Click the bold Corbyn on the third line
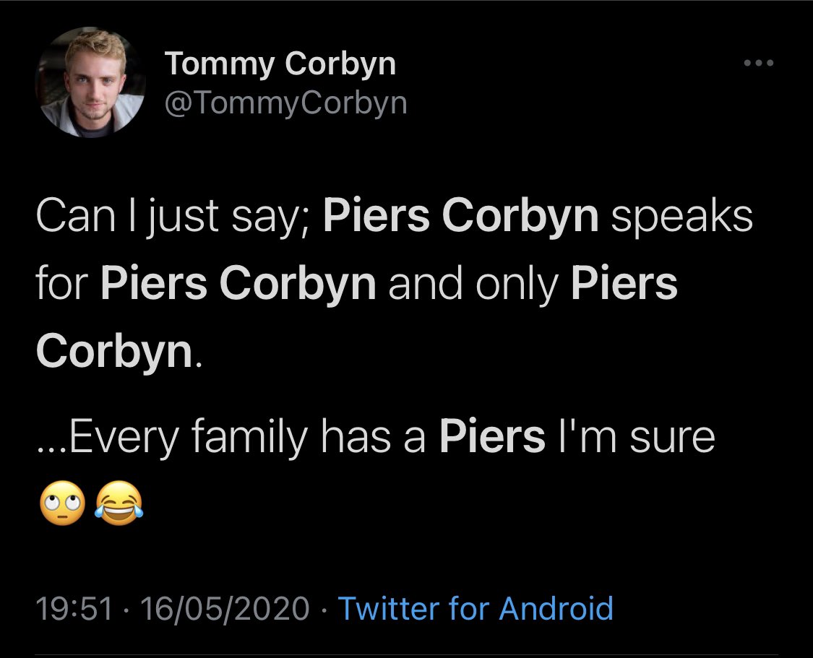This screenshot has height=658, width=813. tap(113, 352)
